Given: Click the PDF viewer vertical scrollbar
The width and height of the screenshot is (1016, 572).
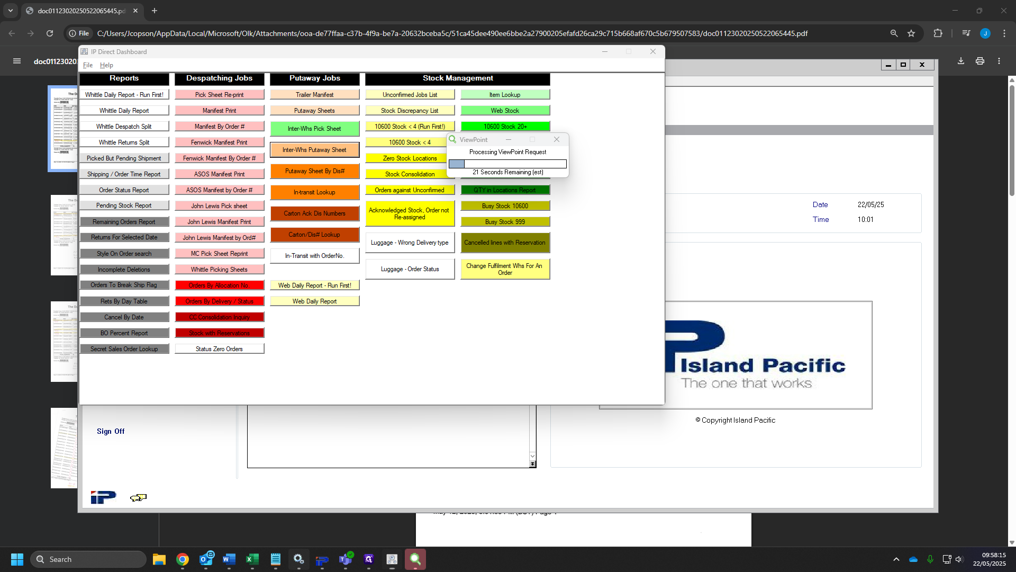Looking at the screenshot, I should click(x=1012, y=140).
